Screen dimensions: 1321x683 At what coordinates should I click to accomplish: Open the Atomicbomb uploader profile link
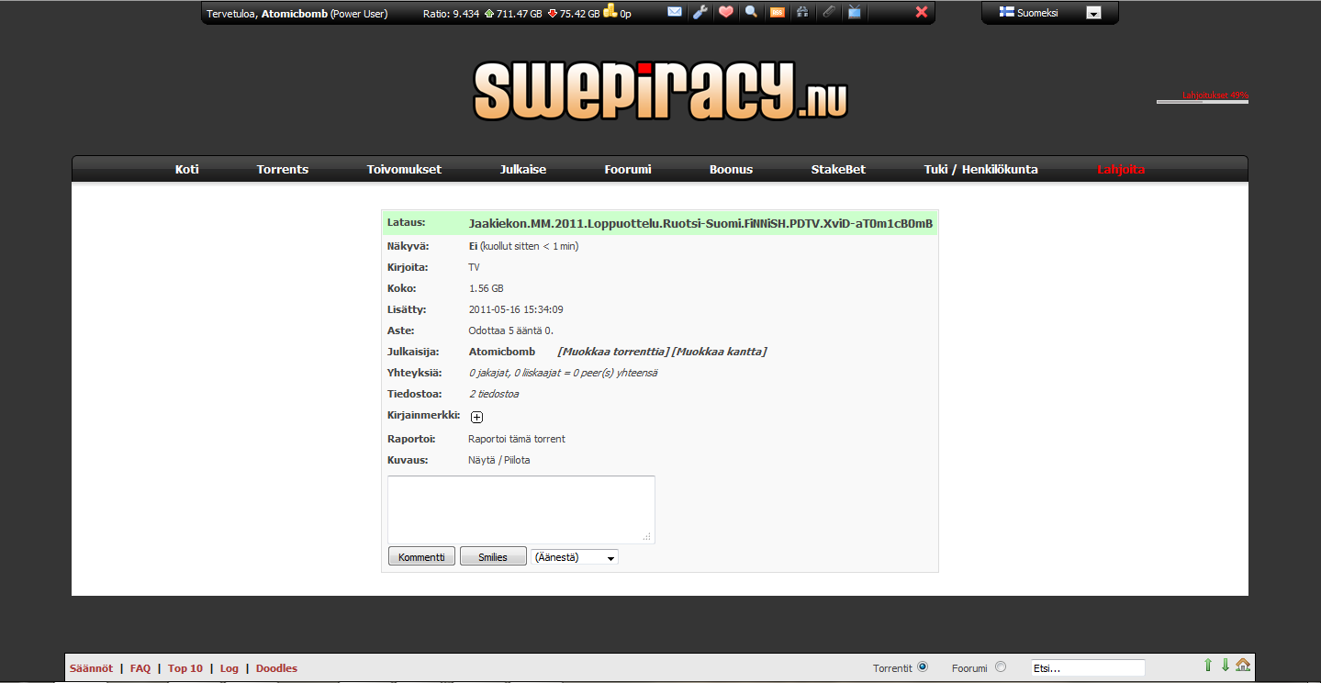pos(502,352)
